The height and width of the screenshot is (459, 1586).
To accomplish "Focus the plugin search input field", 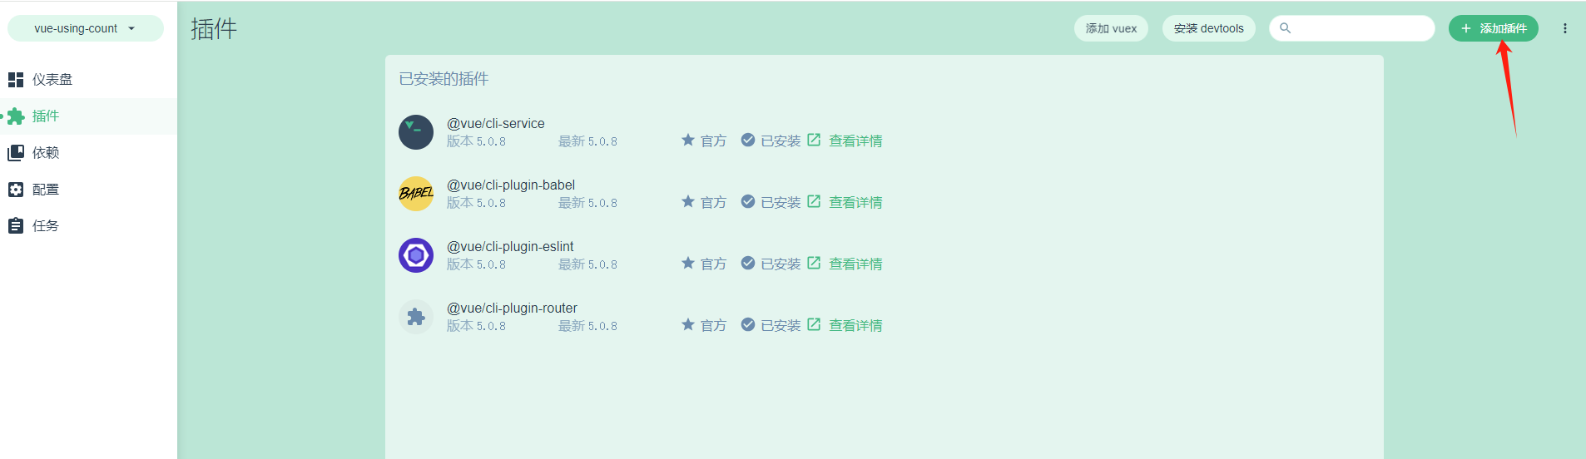I will [x=1361, y=28].
